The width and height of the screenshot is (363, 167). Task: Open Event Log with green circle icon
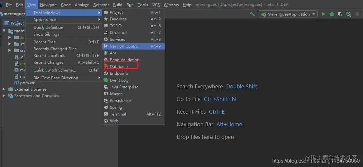[x=133, y=80]
